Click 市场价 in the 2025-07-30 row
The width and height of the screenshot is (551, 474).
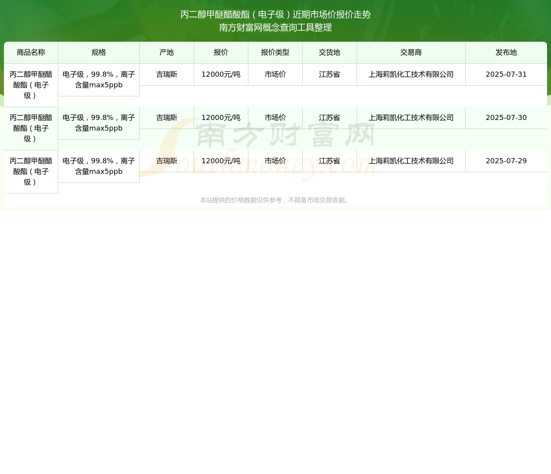pyautogui.click(x=275, y=118)
